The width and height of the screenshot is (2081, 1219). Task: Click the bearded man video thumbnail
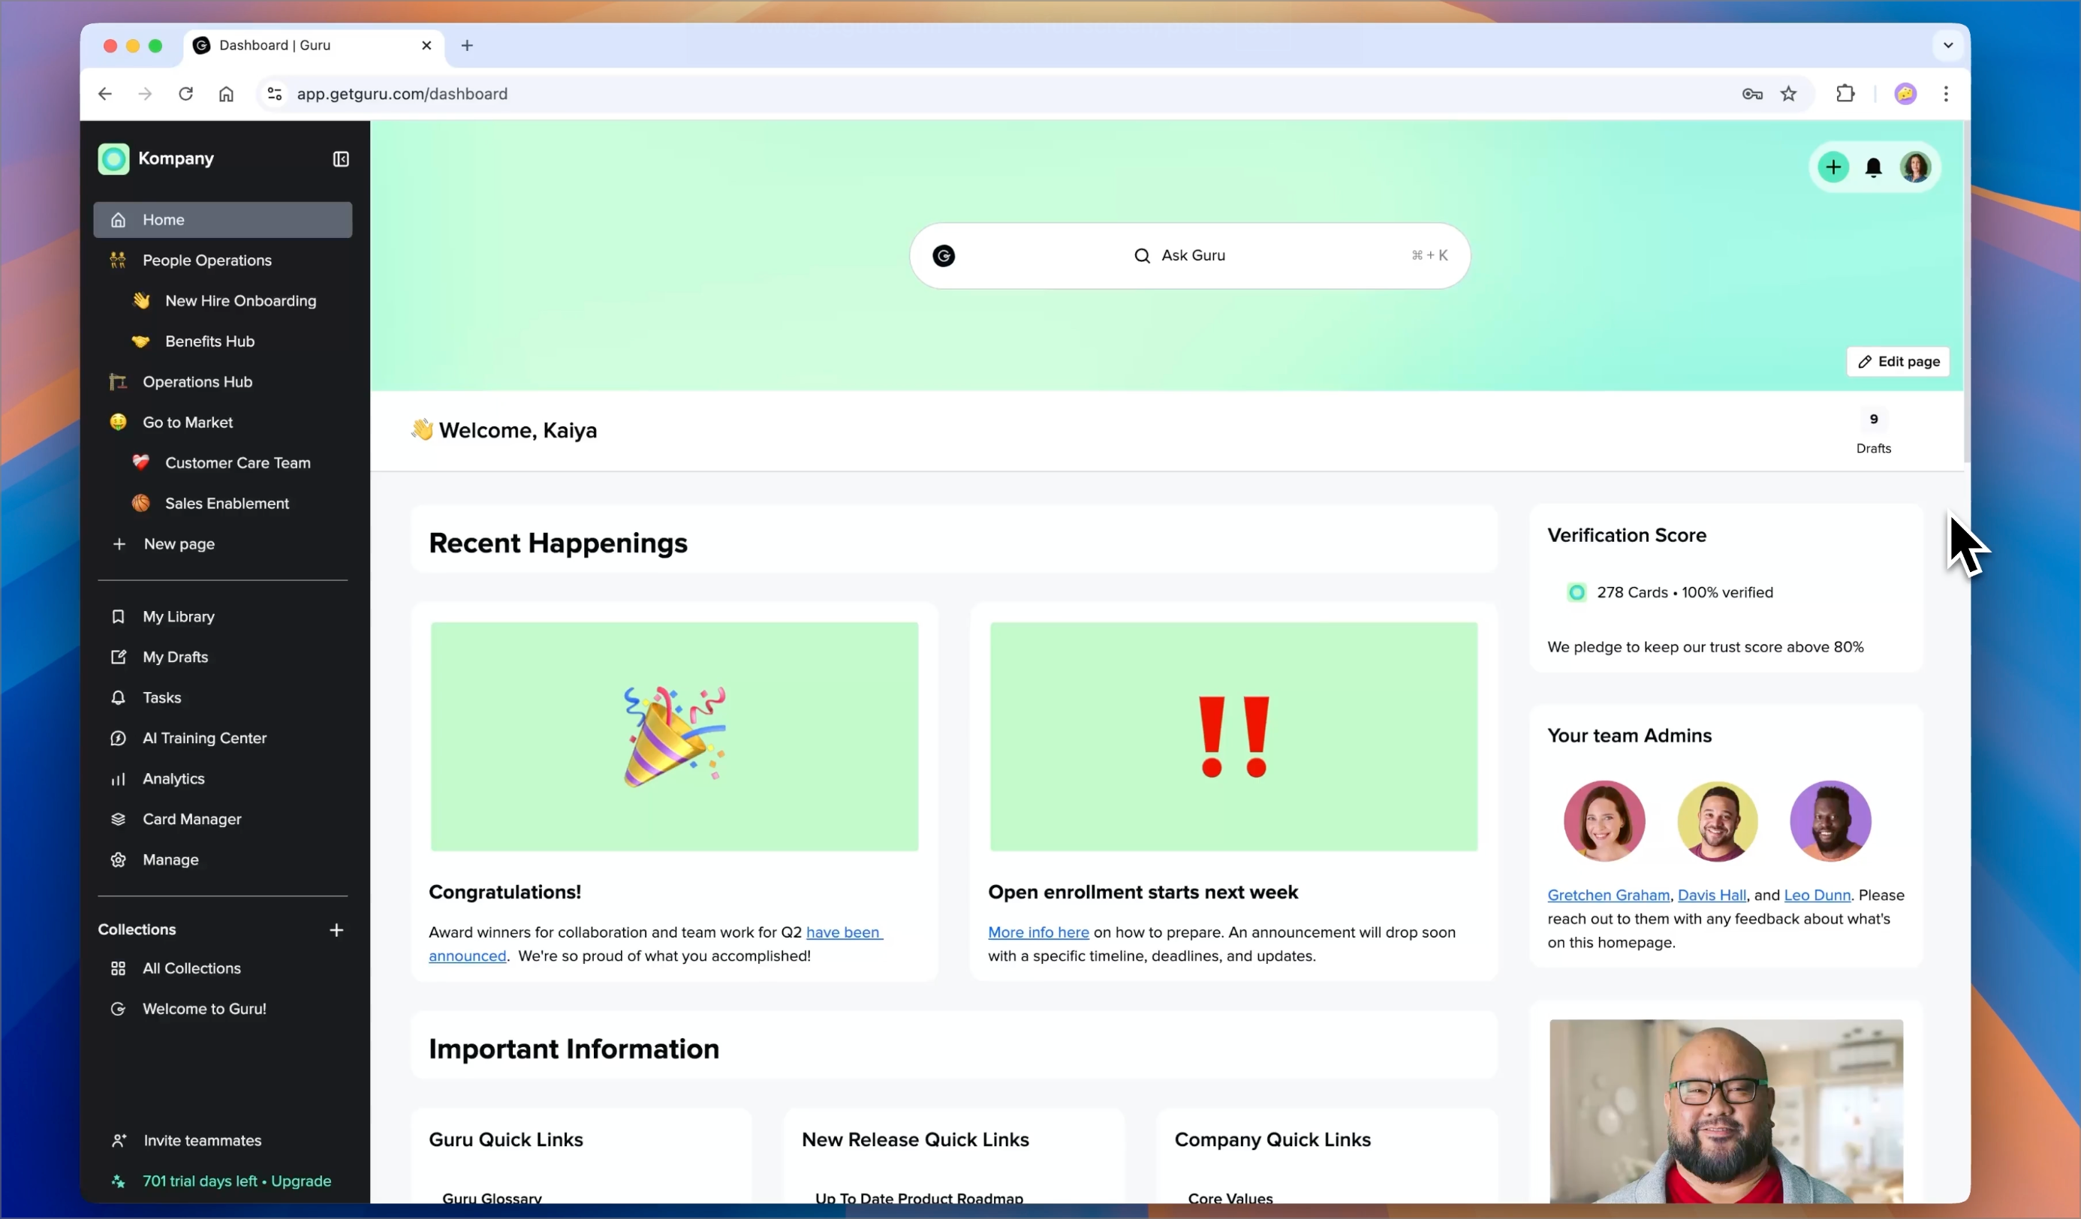coord(1725,1111)
